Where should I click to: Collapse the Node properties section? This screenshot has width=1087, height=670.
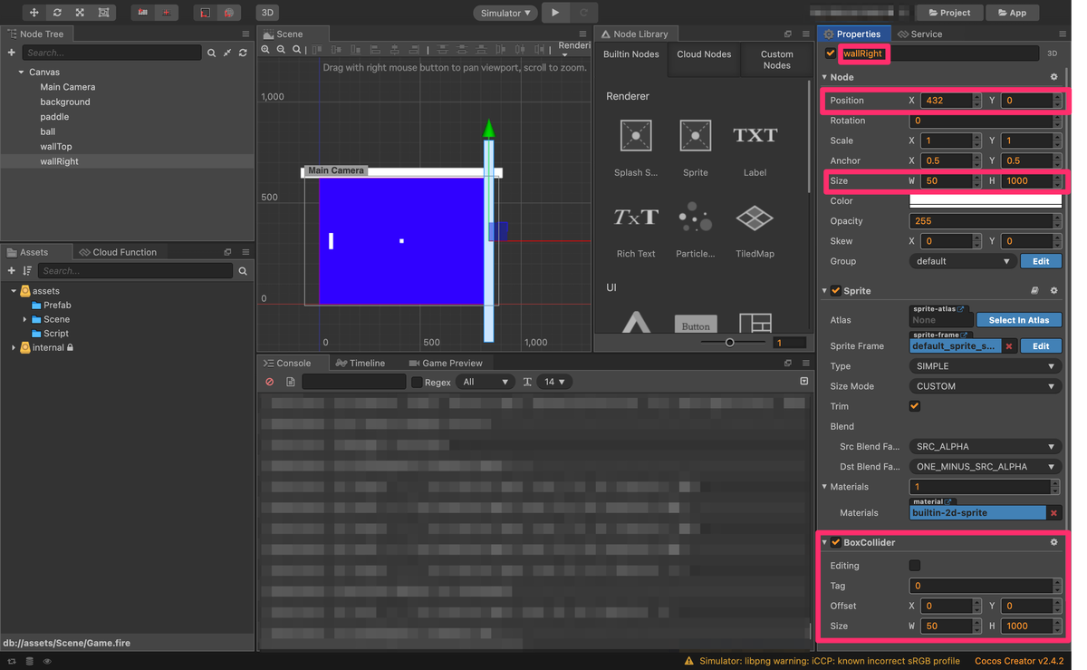[x=824, y=77]
